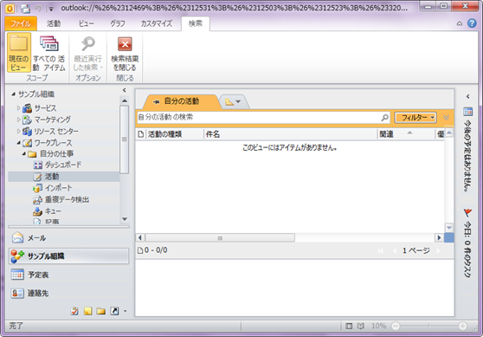Click the リソース センター icon
The height and width of the screenshot is (337, 483).
(27, 132)
